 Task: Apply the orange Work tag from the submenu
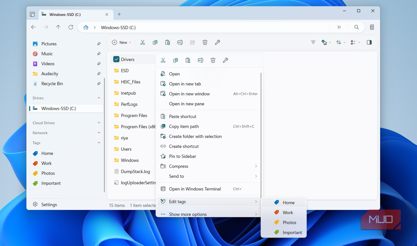point(288,213)
